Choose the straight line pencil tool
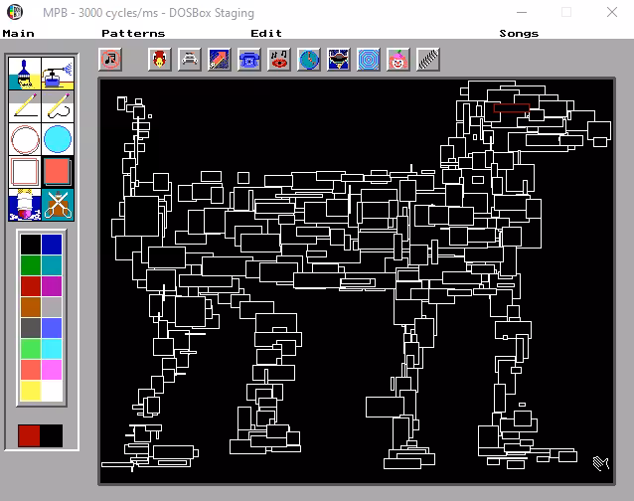This screenshot has height=501, width=634. click(x=25, y=106)
